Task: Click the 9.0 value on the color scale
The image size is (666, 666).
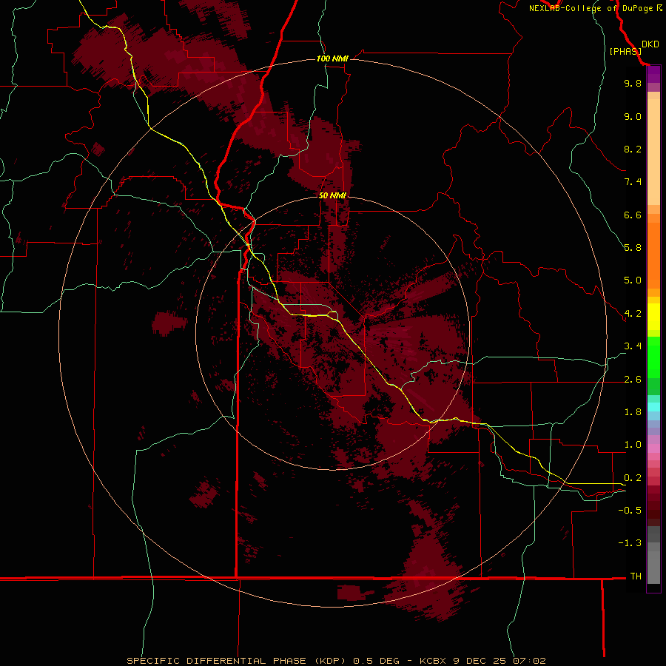Action: [633, 116]
